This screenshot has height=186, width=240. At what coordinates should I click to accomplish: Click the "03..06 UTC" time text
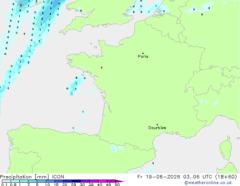pyautogui.click(x=198, y=177)
